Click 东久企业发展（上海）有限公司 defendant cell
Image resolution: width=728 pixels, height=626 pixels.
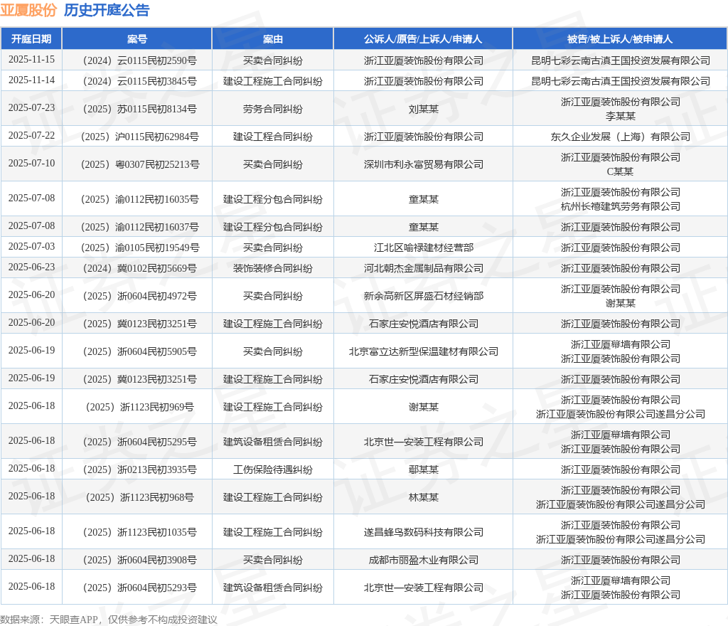620,137
